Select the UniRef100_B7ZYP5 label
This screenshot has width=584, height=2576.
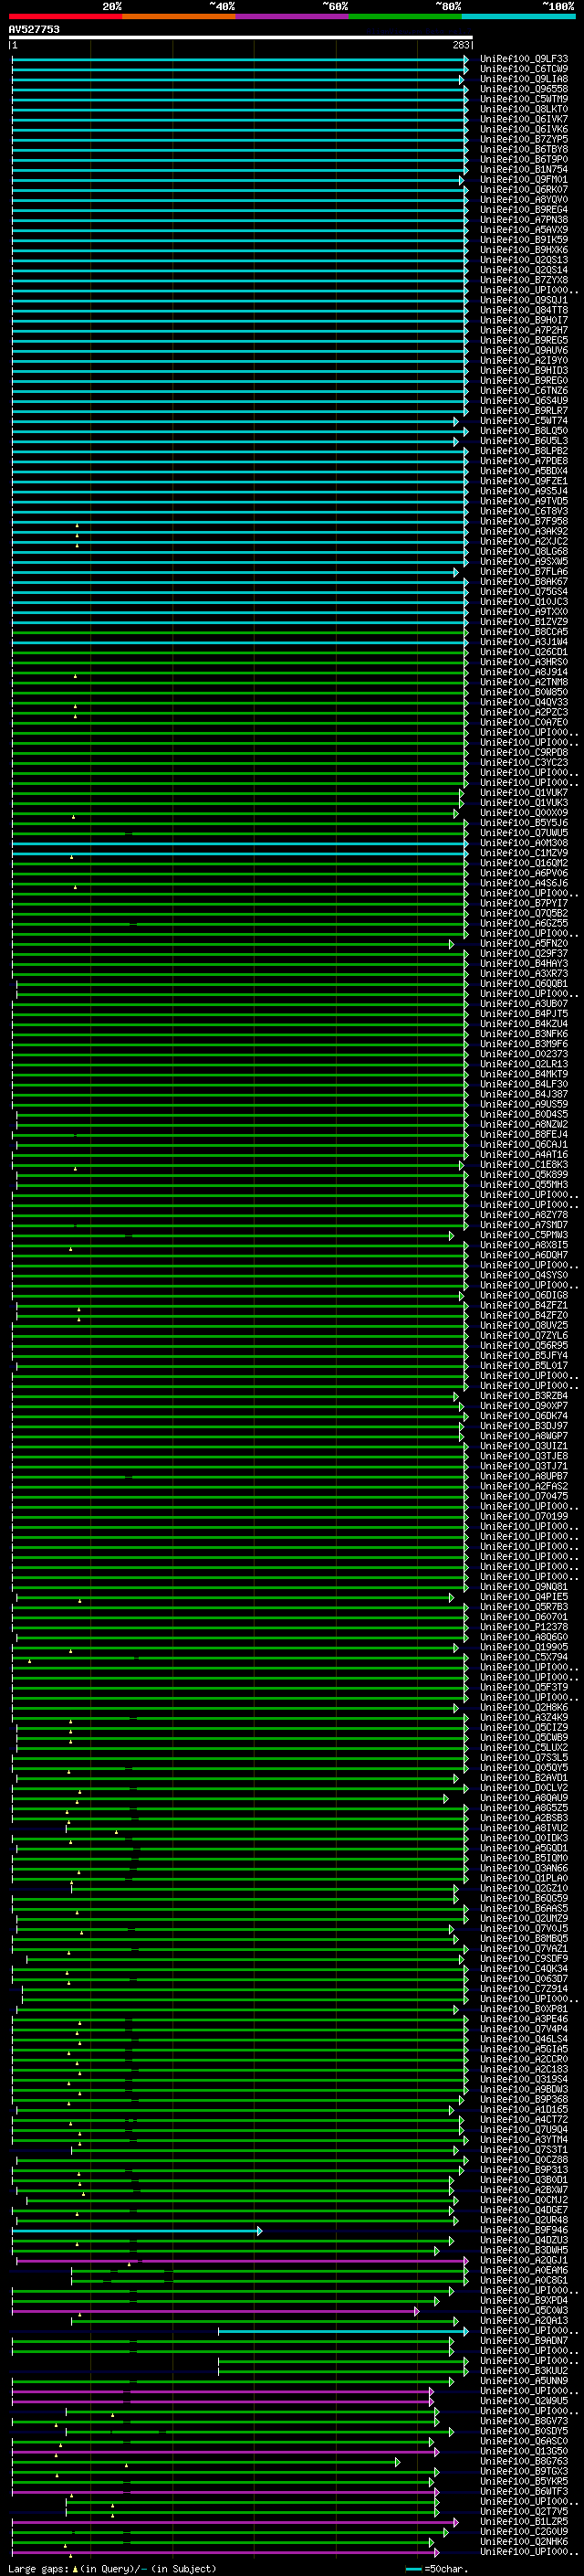click(524, 139)
